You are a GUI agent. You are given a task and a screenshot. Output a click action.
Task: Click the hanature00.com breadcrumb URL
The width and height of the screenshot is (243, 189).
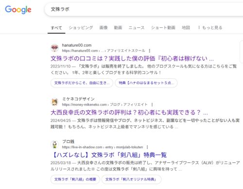[104, 51]
